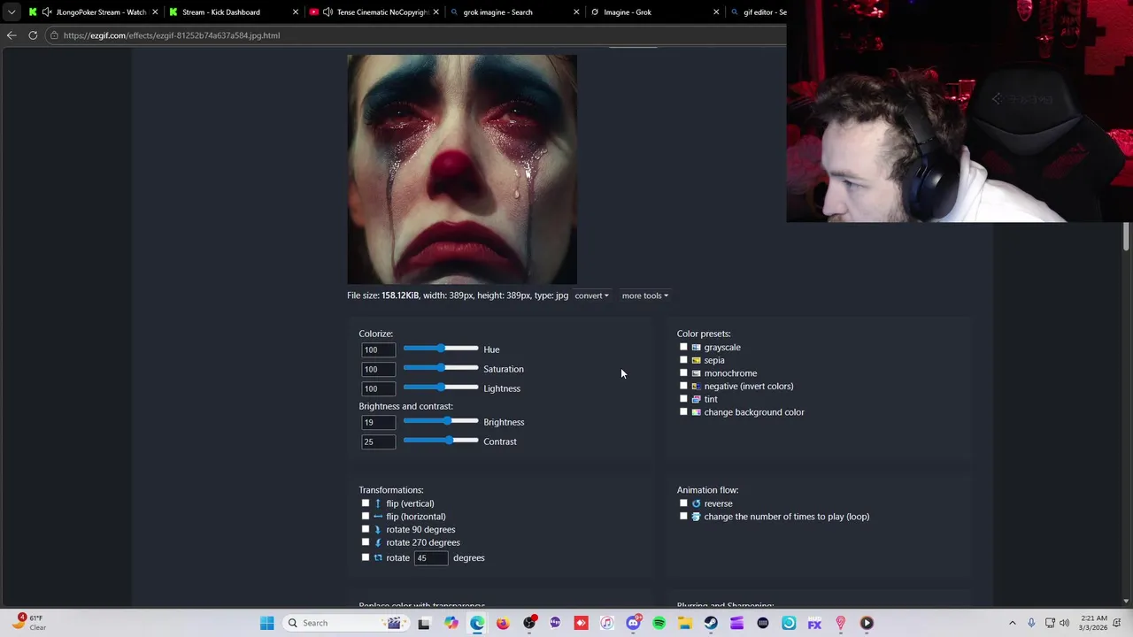Click the reverse arrow icon

(x=696, y=503)
